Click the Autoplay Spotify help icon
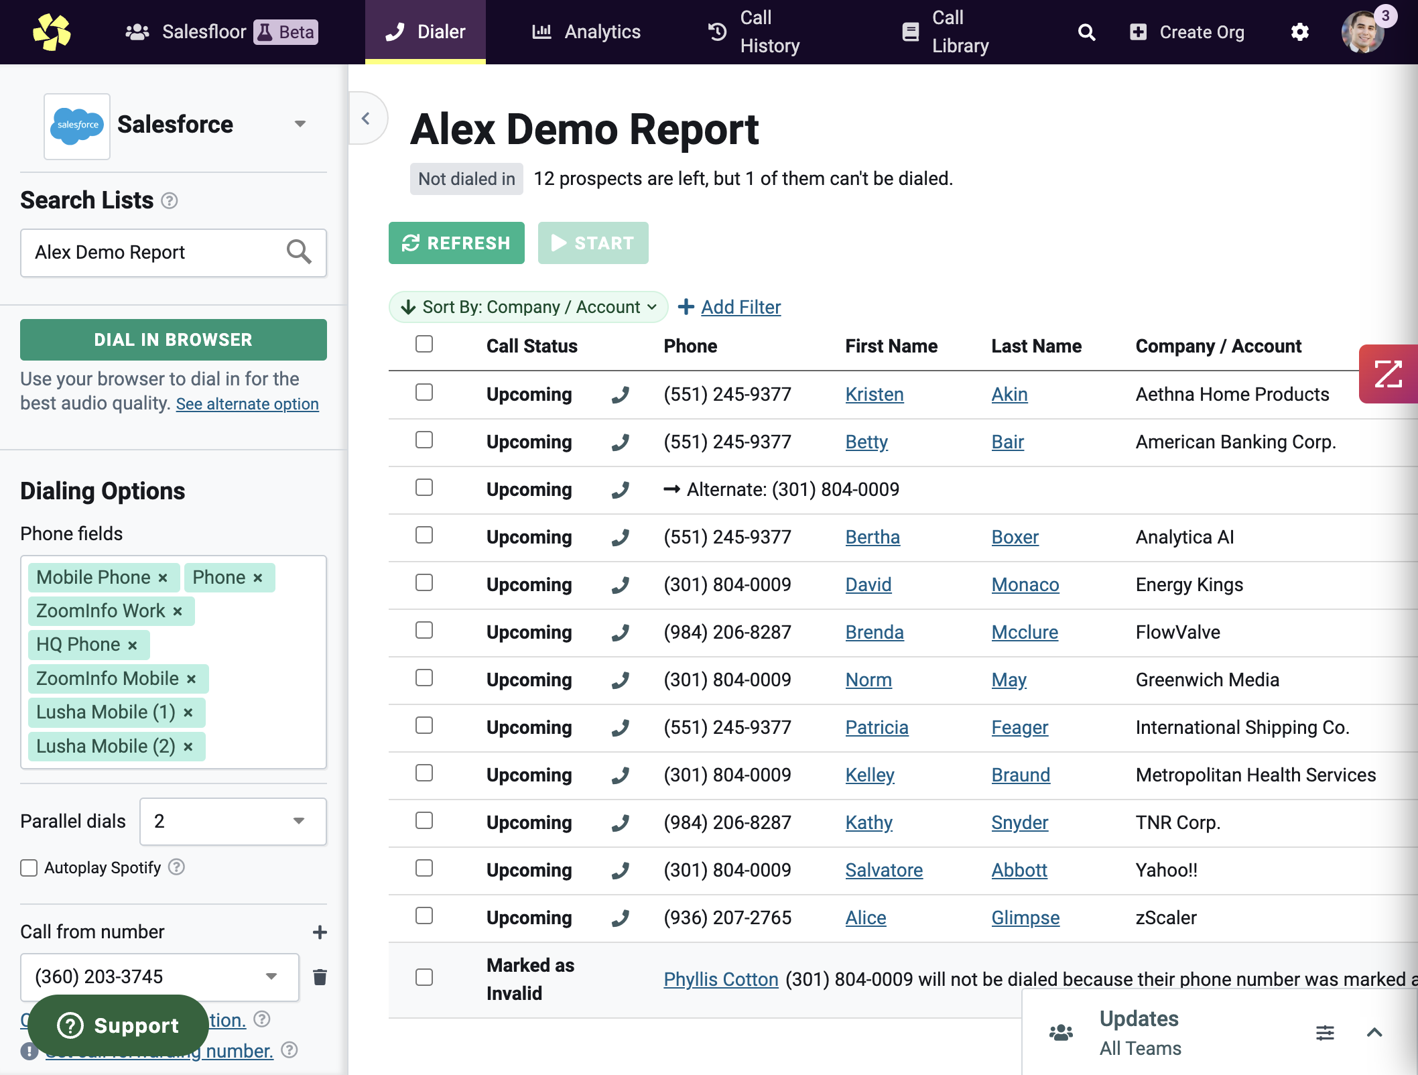This screenshot has height=1075, width=1418. pyautogui.click(x=176, y=867)
